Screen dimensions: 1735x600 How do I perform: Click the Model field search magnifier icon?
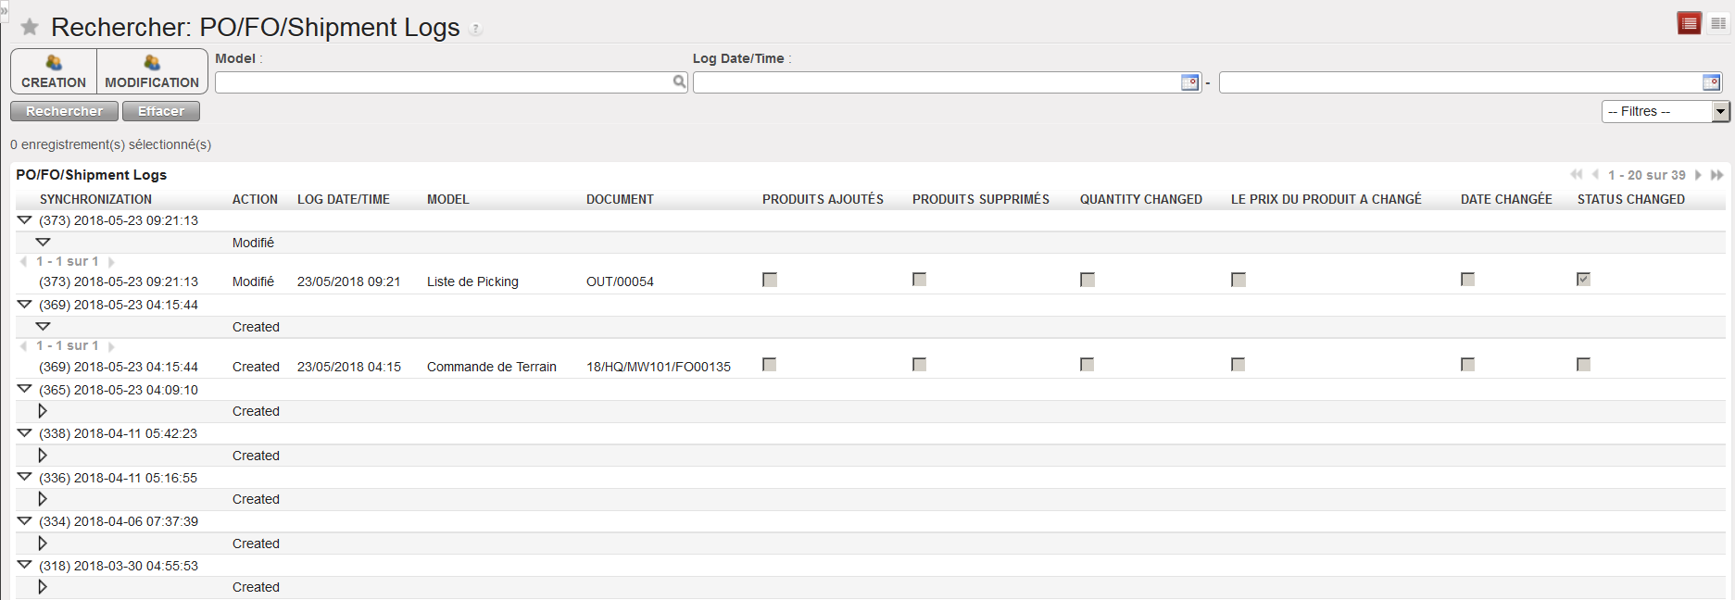point(679,82)
